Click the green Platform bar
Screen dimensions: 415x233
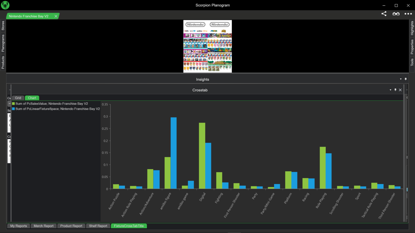(288, 180)
